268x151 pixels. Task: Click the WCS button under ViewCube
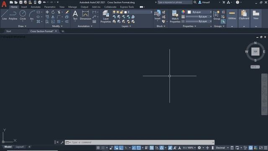[255, 67]
